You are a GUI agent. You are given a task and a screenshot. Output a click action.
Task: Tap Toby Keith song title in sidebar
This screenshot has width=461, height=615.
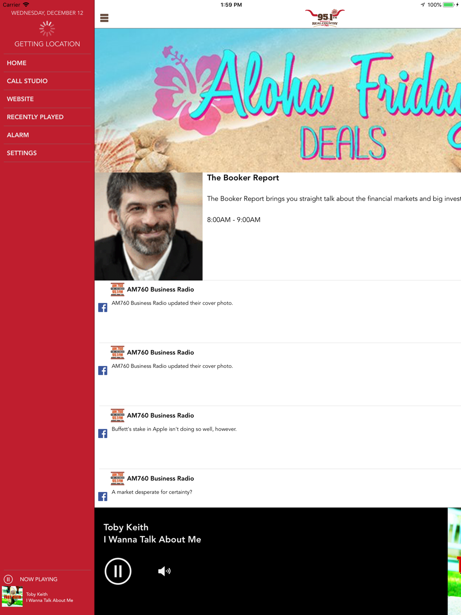click(50, 600)
